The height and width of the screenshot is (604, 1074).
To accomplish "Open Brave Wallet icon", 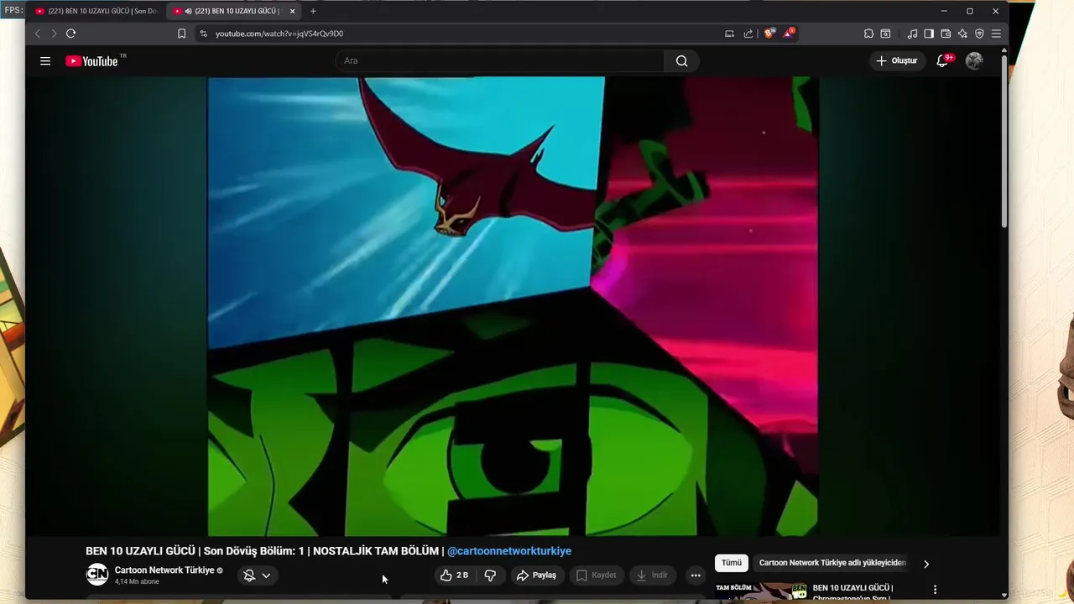I will coord(946,34).
